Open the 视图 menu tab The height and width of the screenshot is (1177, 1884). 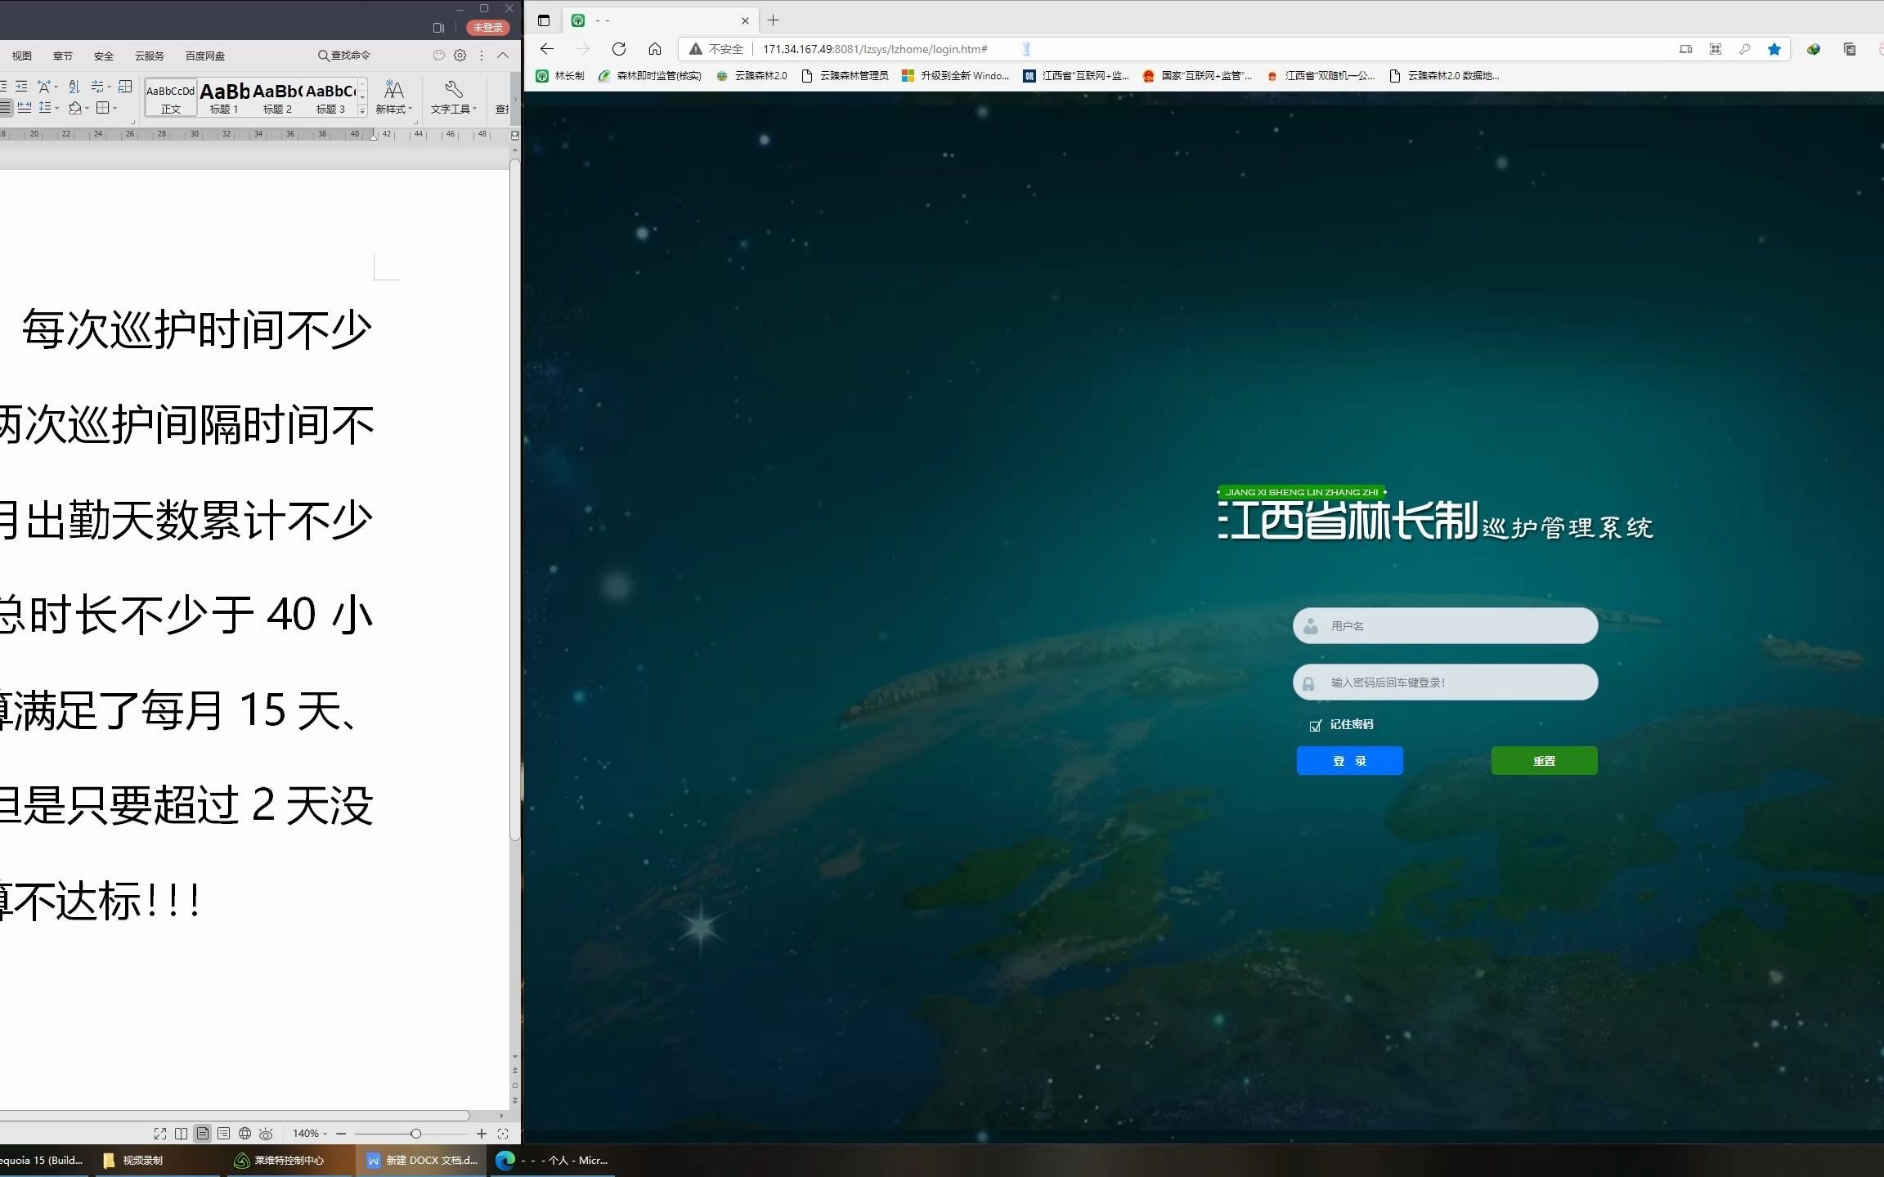coord(22,56)
